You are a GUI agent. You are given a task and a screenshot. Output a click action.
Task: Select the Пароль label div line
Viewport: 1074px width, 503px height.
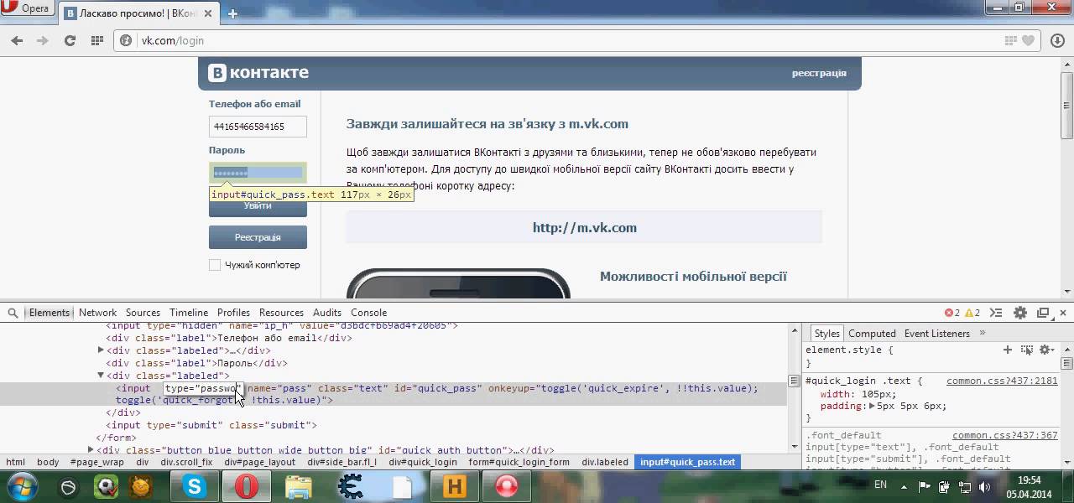click(x=197, y=363)
